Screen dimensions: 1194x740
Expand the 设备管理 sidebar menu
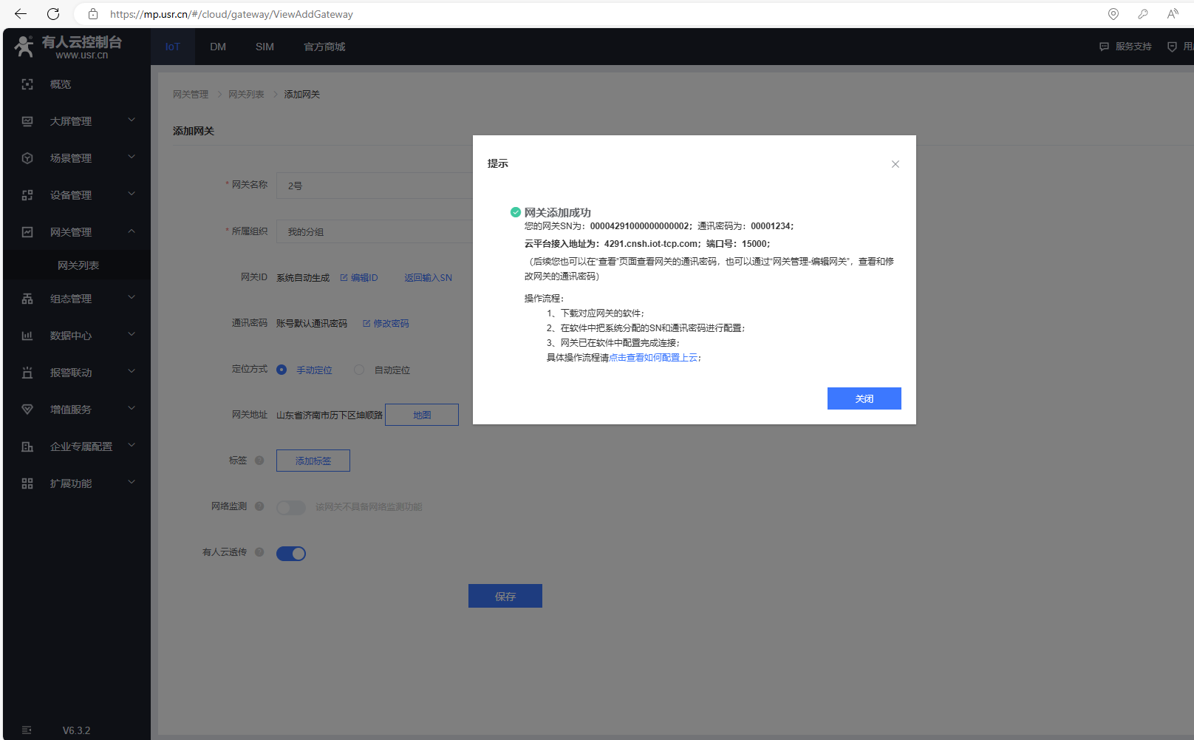pyautogui.click(x=132, y=194)
